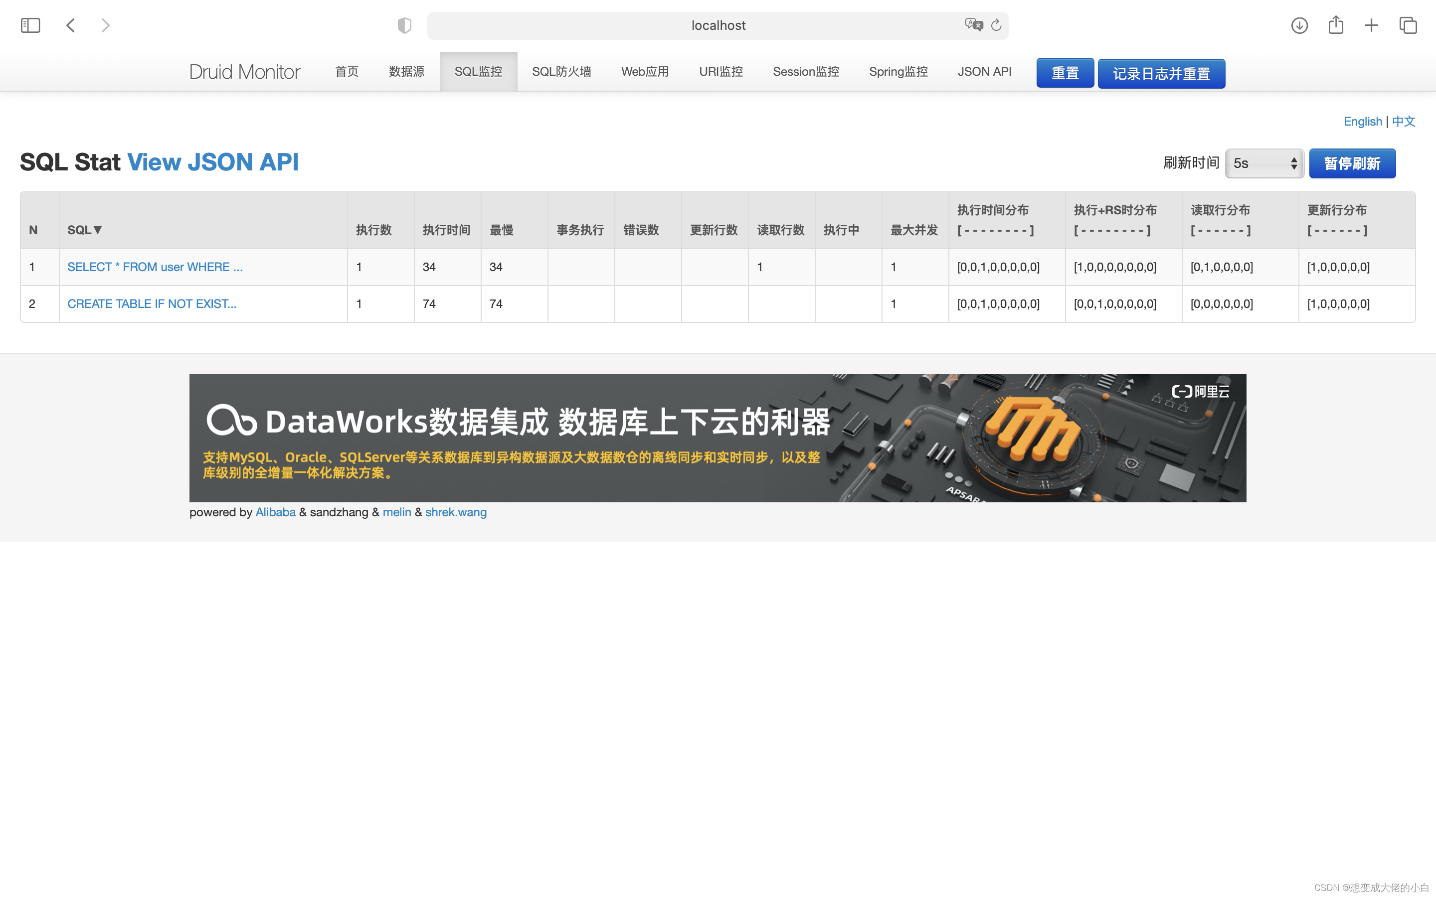The height and width of the screenshot is (897, 1436).
Task: Open the Alibaba link
Action: 275,512
